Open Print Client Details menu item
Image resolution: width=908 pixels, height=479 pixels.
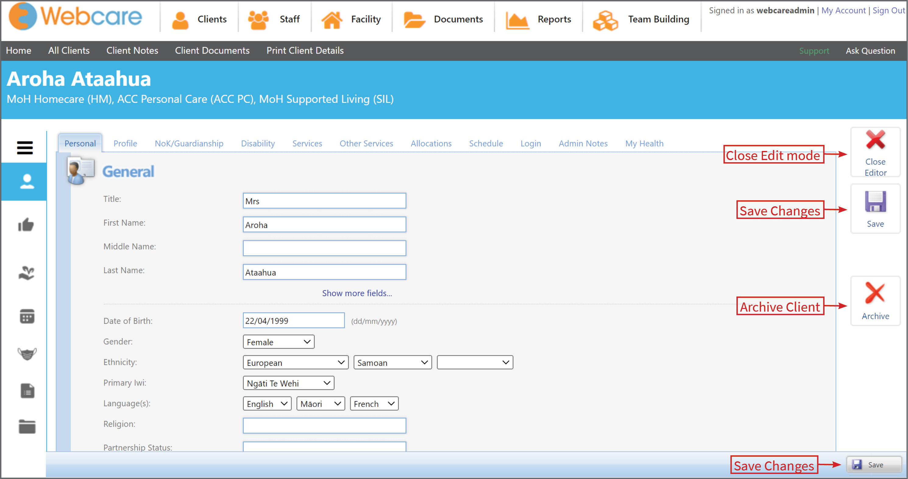(305, 50)
